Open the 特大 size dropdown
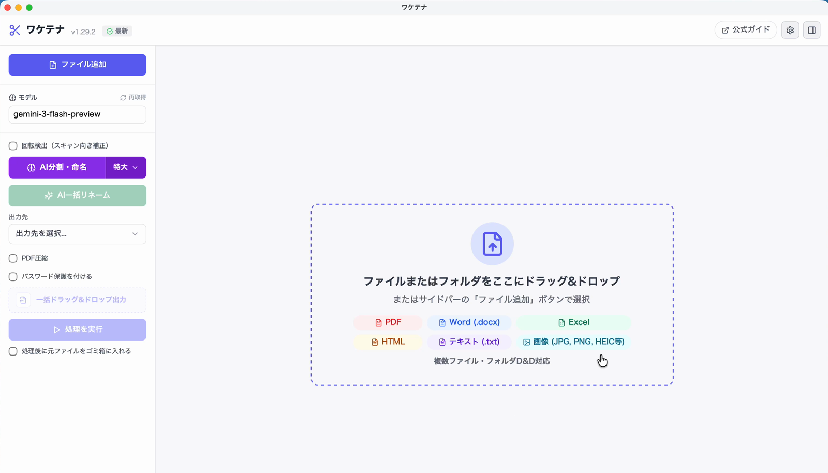Screen dimensions: 828x473 pos(126,168)
